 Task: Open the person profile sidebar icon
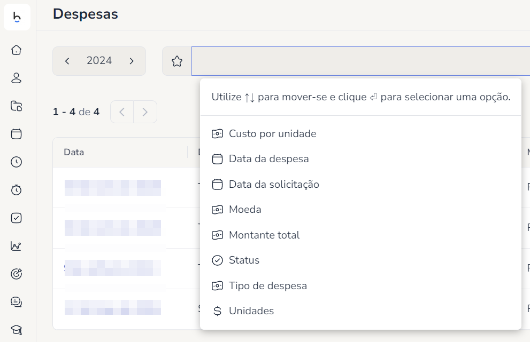[x=17, y=78]
